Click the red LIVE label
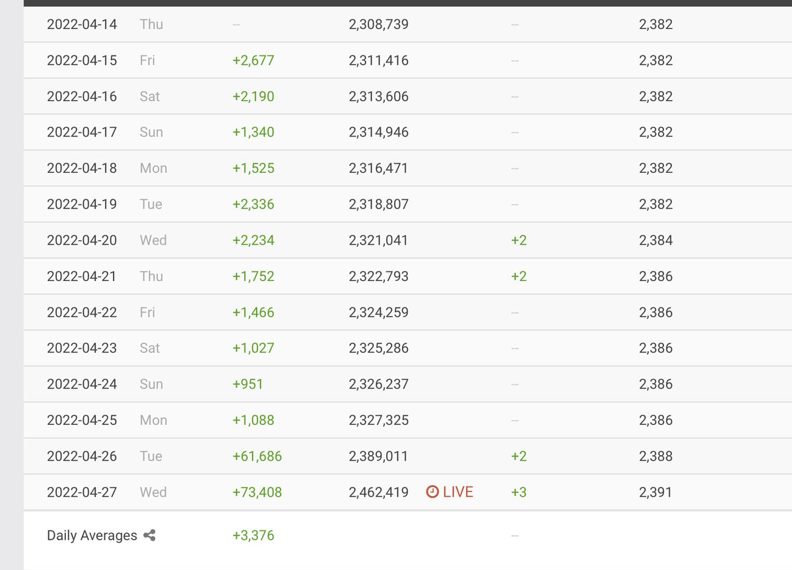 click(x=458, y=492)
